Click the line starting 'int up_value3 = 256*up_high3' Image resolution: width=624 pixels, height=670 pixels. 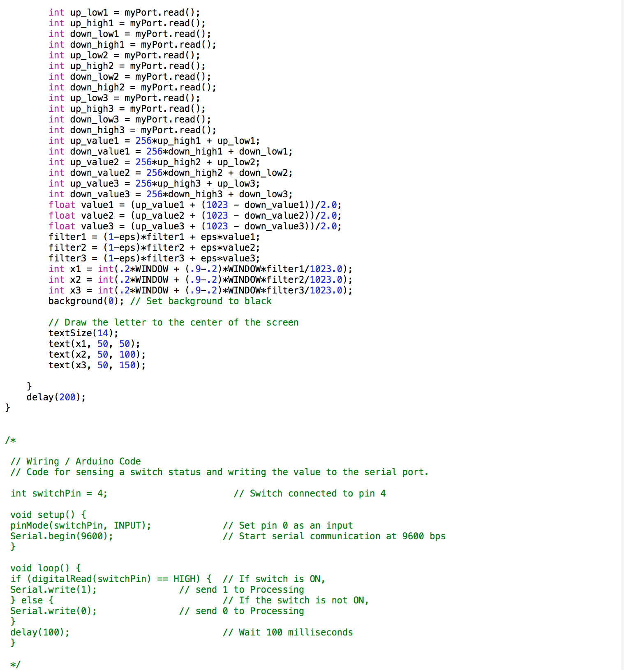click(154, 184)
